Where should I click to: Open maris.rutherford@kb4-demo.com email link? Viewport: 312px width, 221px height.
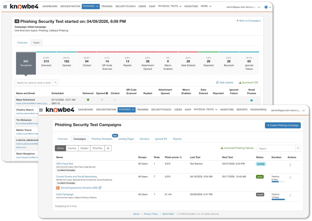[32, 103]
